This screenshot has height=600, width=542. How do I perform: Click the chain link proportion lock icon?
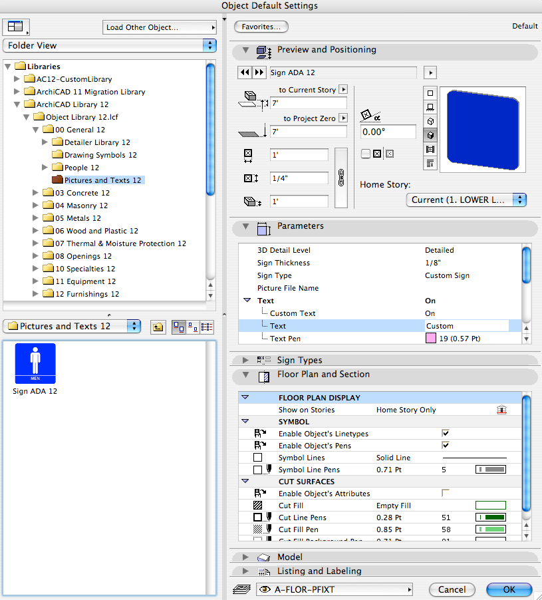click(x=340, y=178)
